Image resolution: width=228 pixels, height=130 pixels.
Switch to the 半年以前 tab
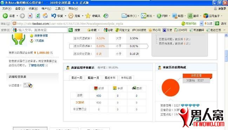(126, 78)
